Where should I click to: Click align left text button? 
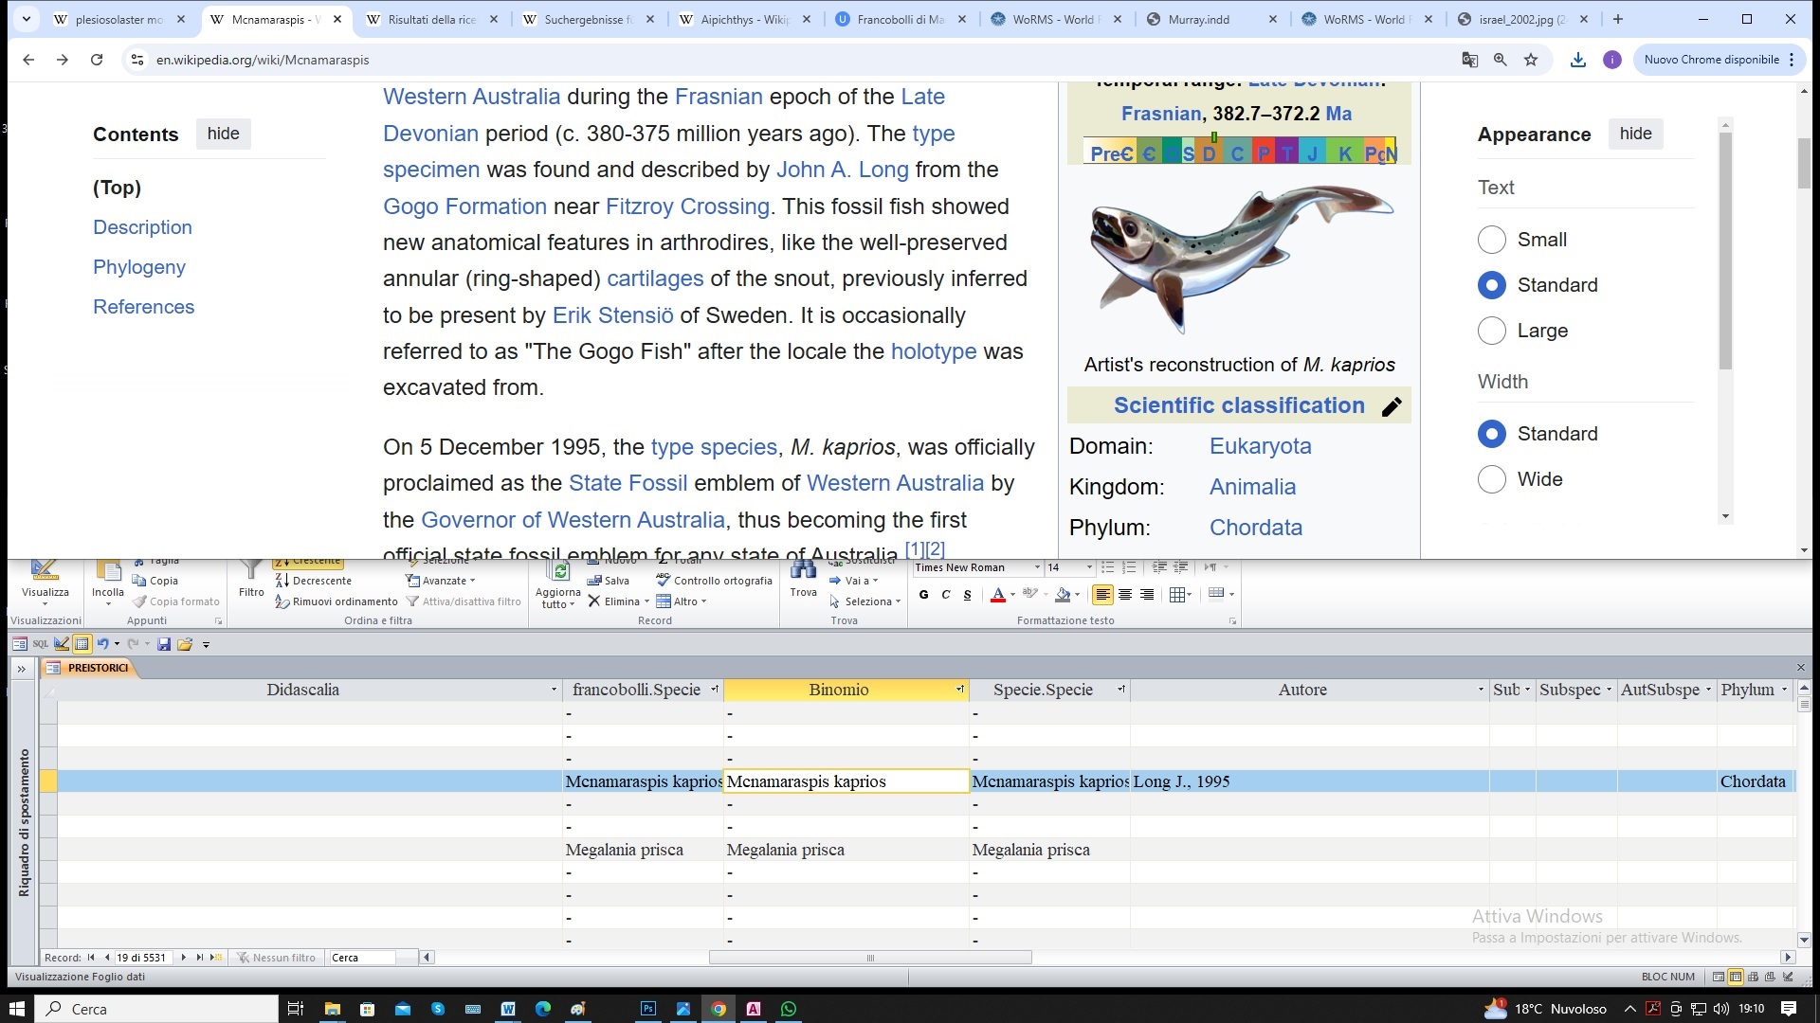(x=1102, y=595)
